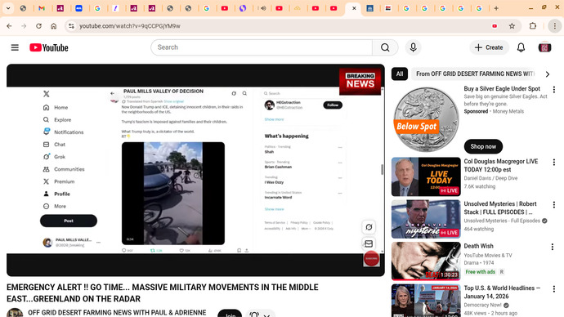Go forward in browser history
Screen dimensions: 564x317
point(24,26)
